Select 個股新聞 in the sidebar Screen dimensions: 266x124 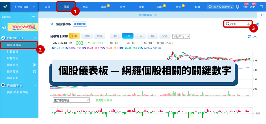point(12,78)
